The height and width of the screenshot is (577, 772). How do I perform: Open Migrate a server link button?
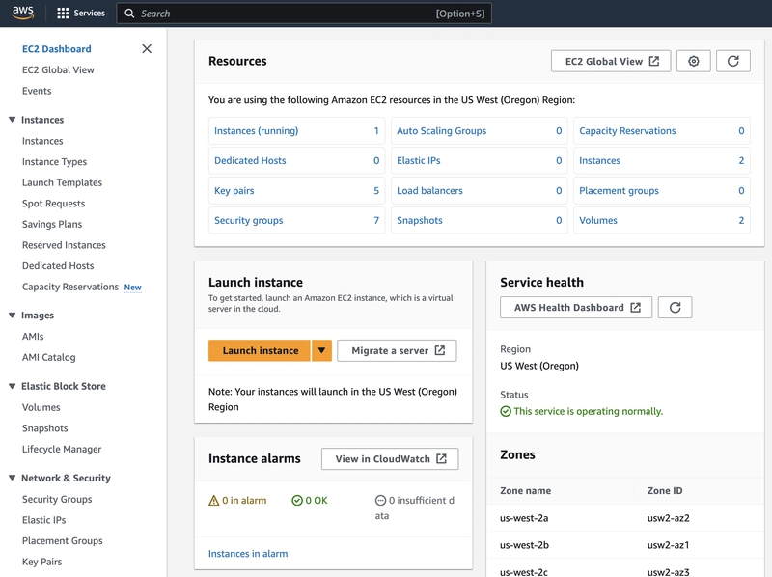coord(397,350)
